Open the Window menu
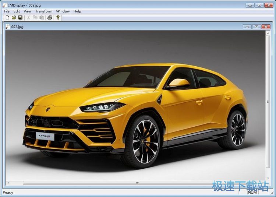276x197 pixels. 63,11
